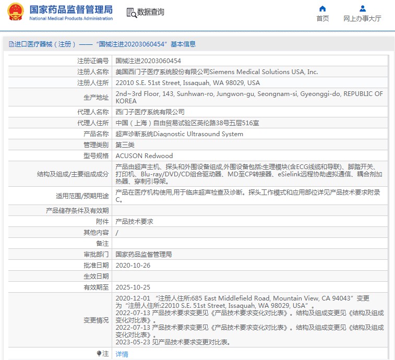Open the 详情 link at the bottom

[122, 354]
